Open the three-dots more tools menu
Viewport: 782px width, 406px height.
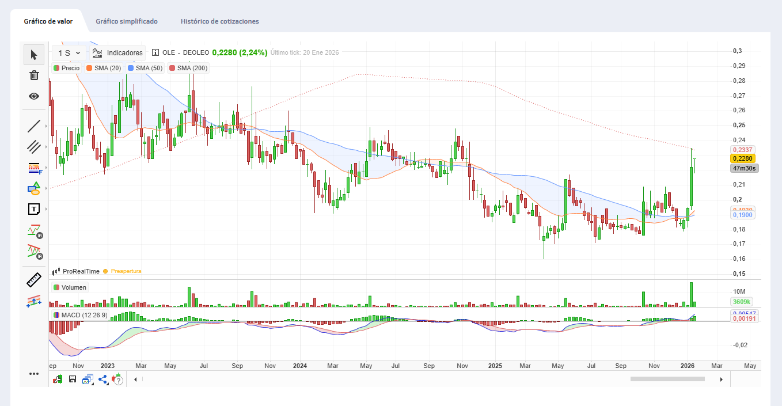coord(34,374)
